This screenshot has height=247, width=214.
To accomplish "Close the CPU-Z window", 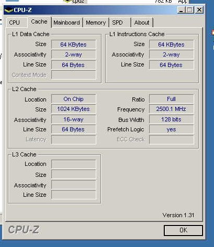I will [199, 10].
